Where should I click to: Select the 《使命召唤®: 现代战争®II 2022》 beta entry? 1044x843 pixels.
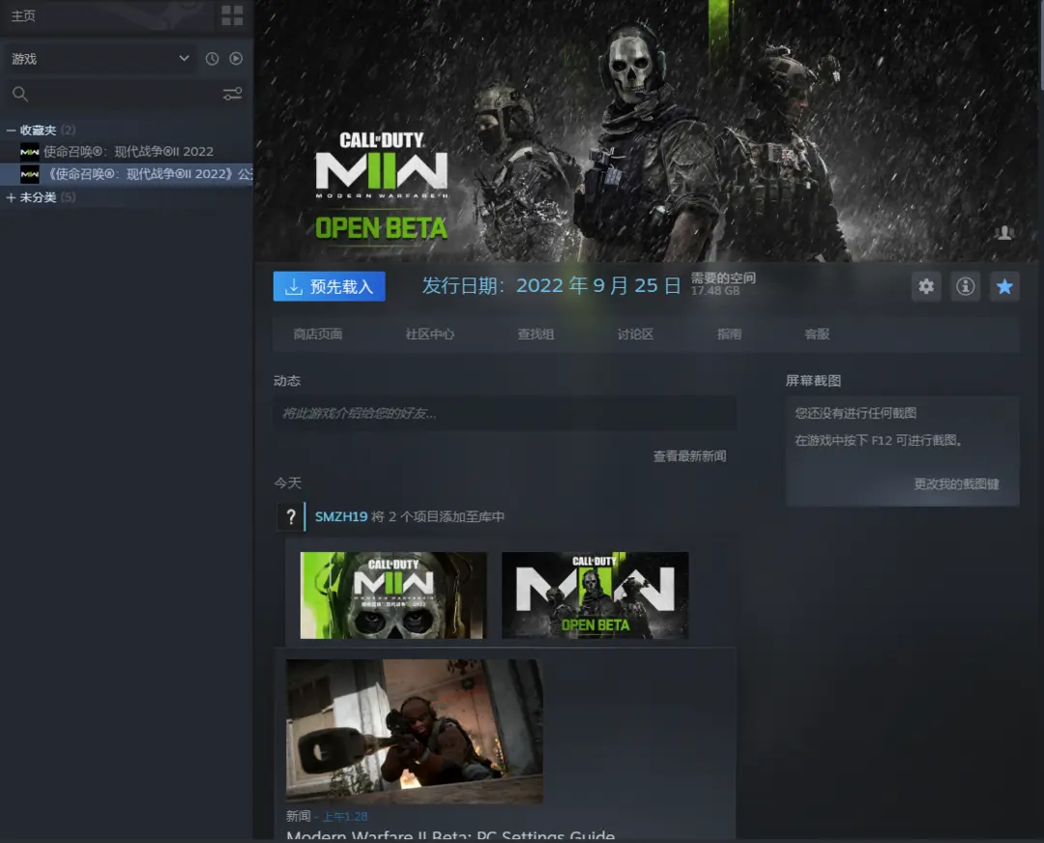coord(127,174)
